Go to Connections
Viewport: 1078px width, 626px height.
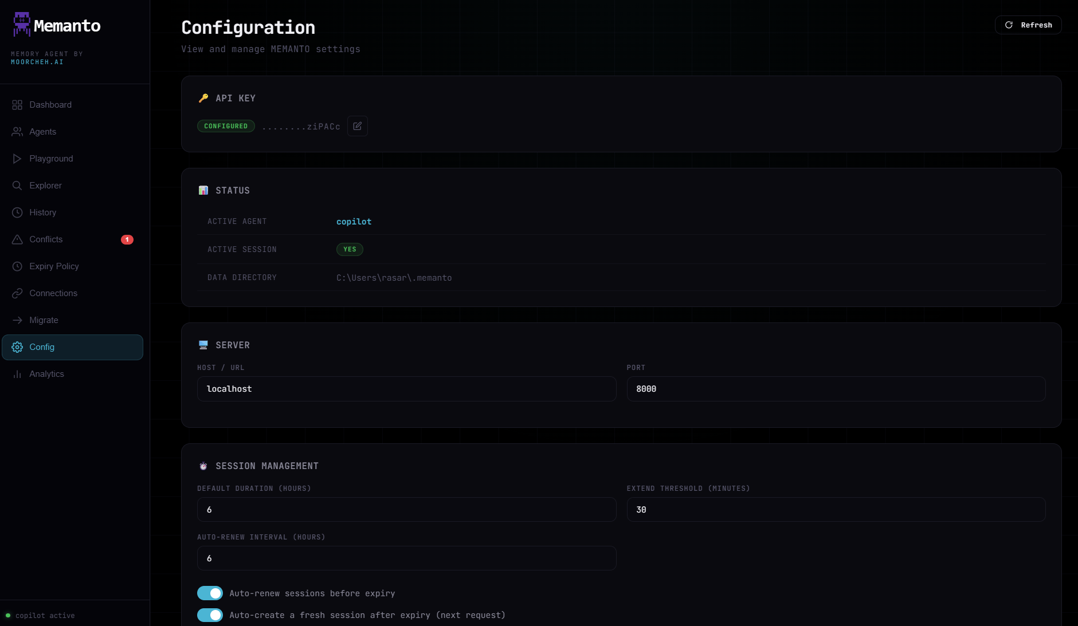[72, 293]
